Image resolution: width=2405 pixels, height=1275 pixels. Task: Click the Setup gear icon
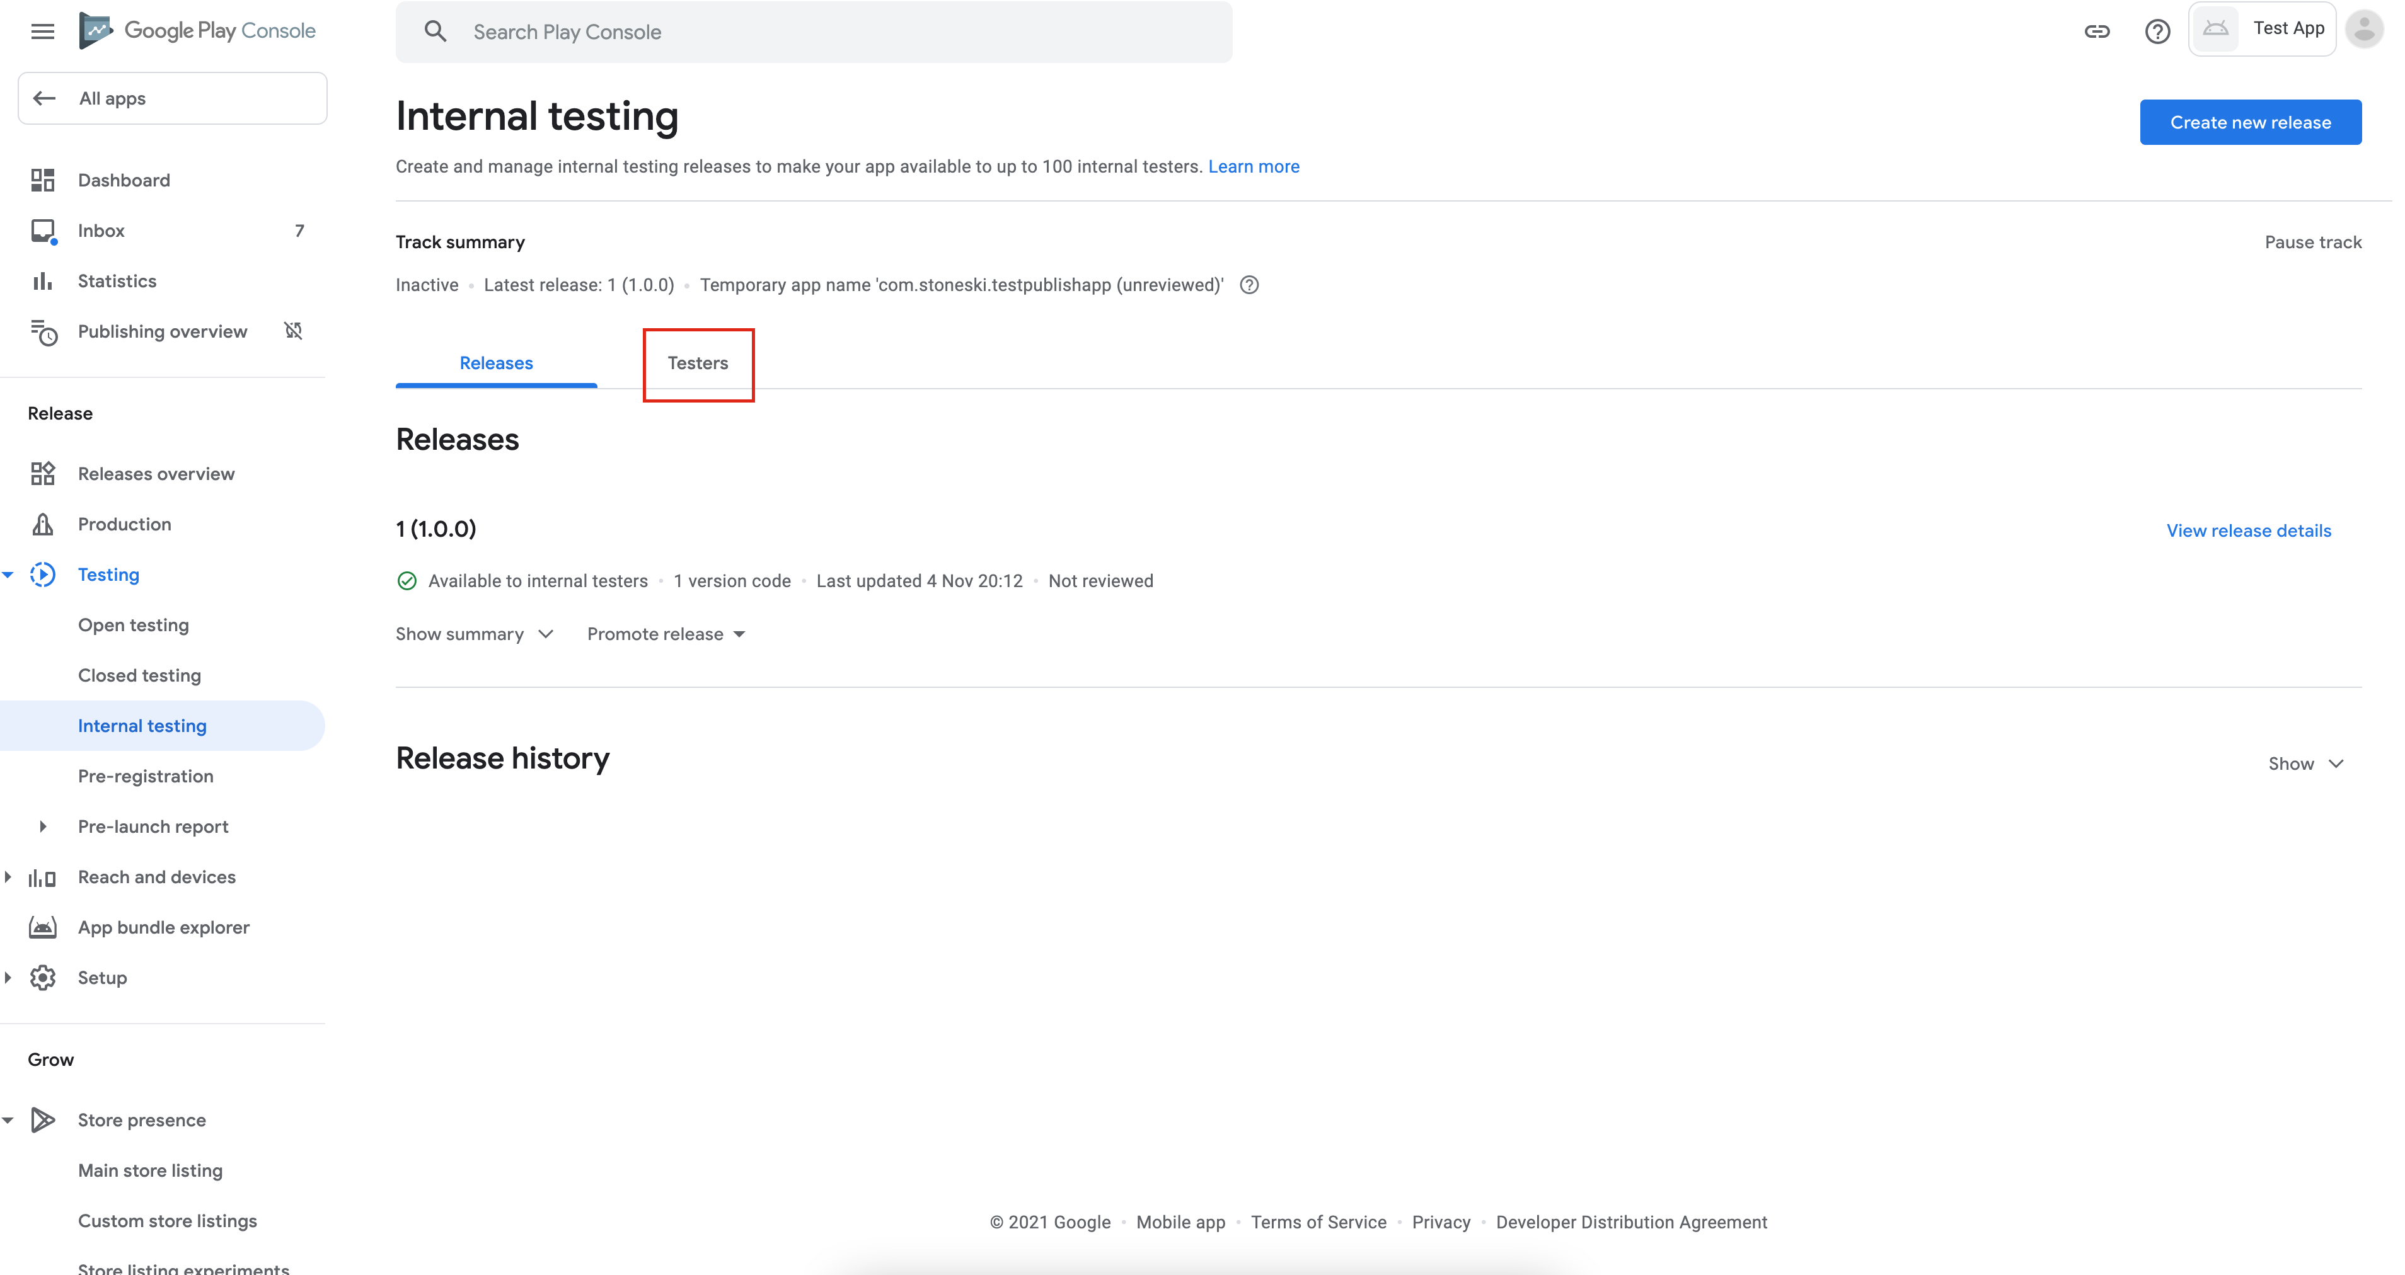(43, 977)
